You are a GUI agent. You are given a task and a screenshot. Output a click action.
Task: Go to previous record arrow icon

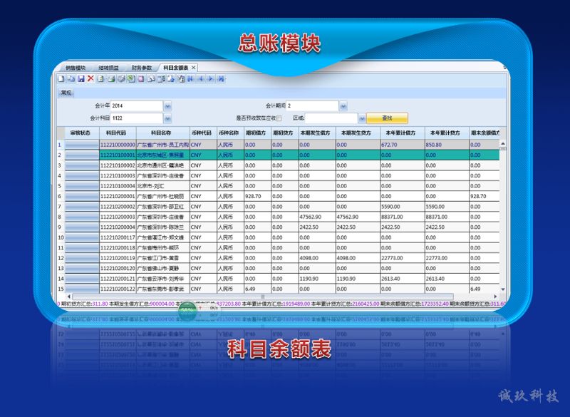click(x=201, y=79)
